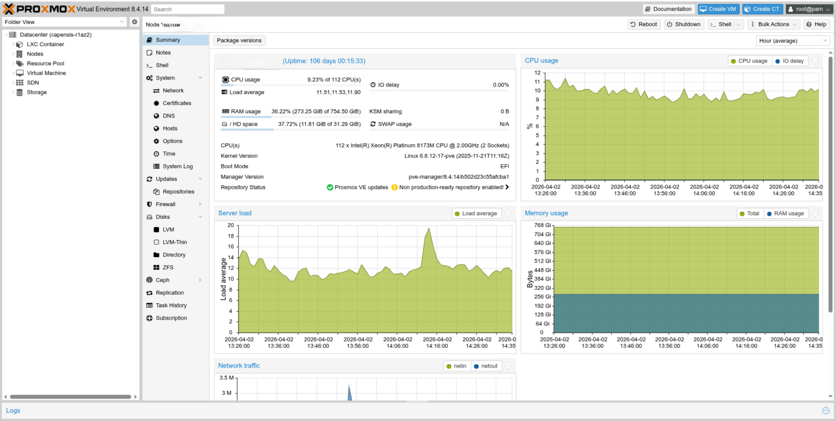Toggle IO delay series in legend
Screen dimensions: 836x421
click(x=790, y=61)
